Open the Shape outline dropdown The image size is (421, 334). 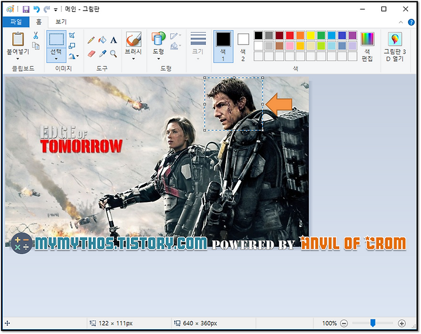point(175,36)
